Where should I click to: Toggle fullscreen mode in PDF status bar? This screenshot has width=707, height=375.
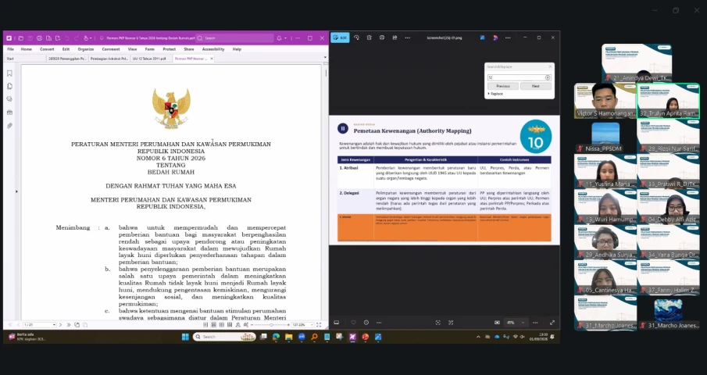[x=319, y=324]
